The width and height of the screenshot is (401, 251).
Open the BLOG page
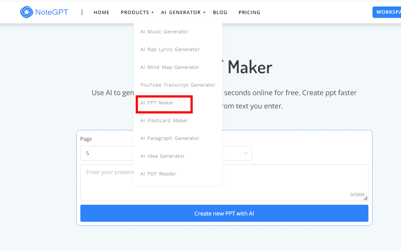[x=220, y=12]
